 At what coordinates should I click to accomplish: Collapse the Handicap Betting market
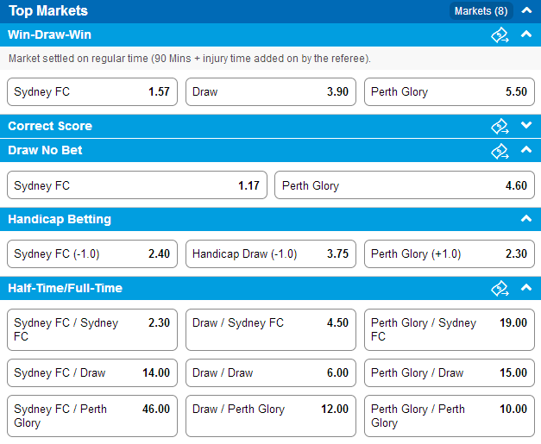click(x=526, y=219)
